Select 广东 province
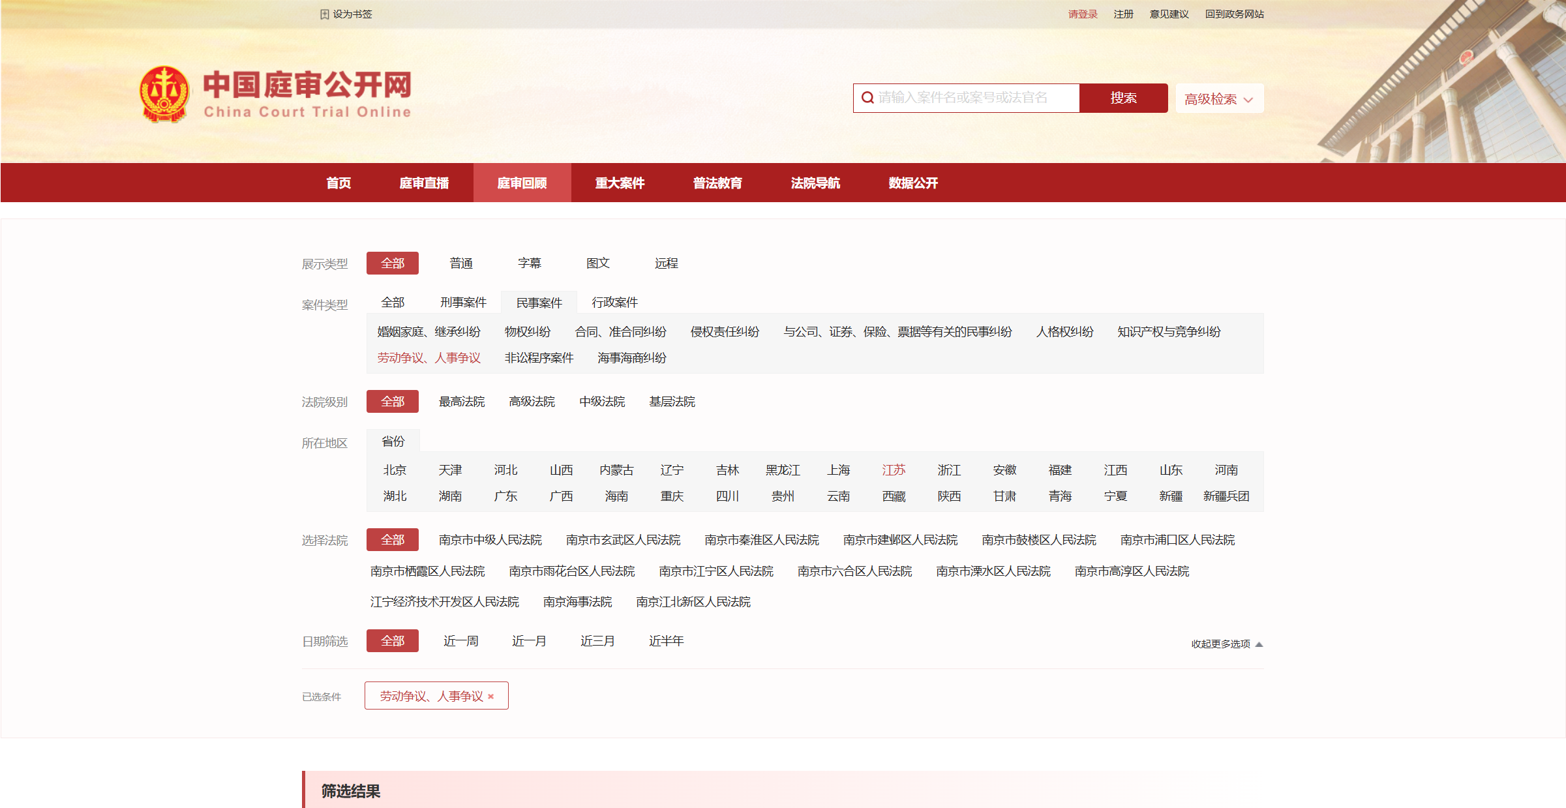Screen dimensions: 1566x808 coord(505,496)
